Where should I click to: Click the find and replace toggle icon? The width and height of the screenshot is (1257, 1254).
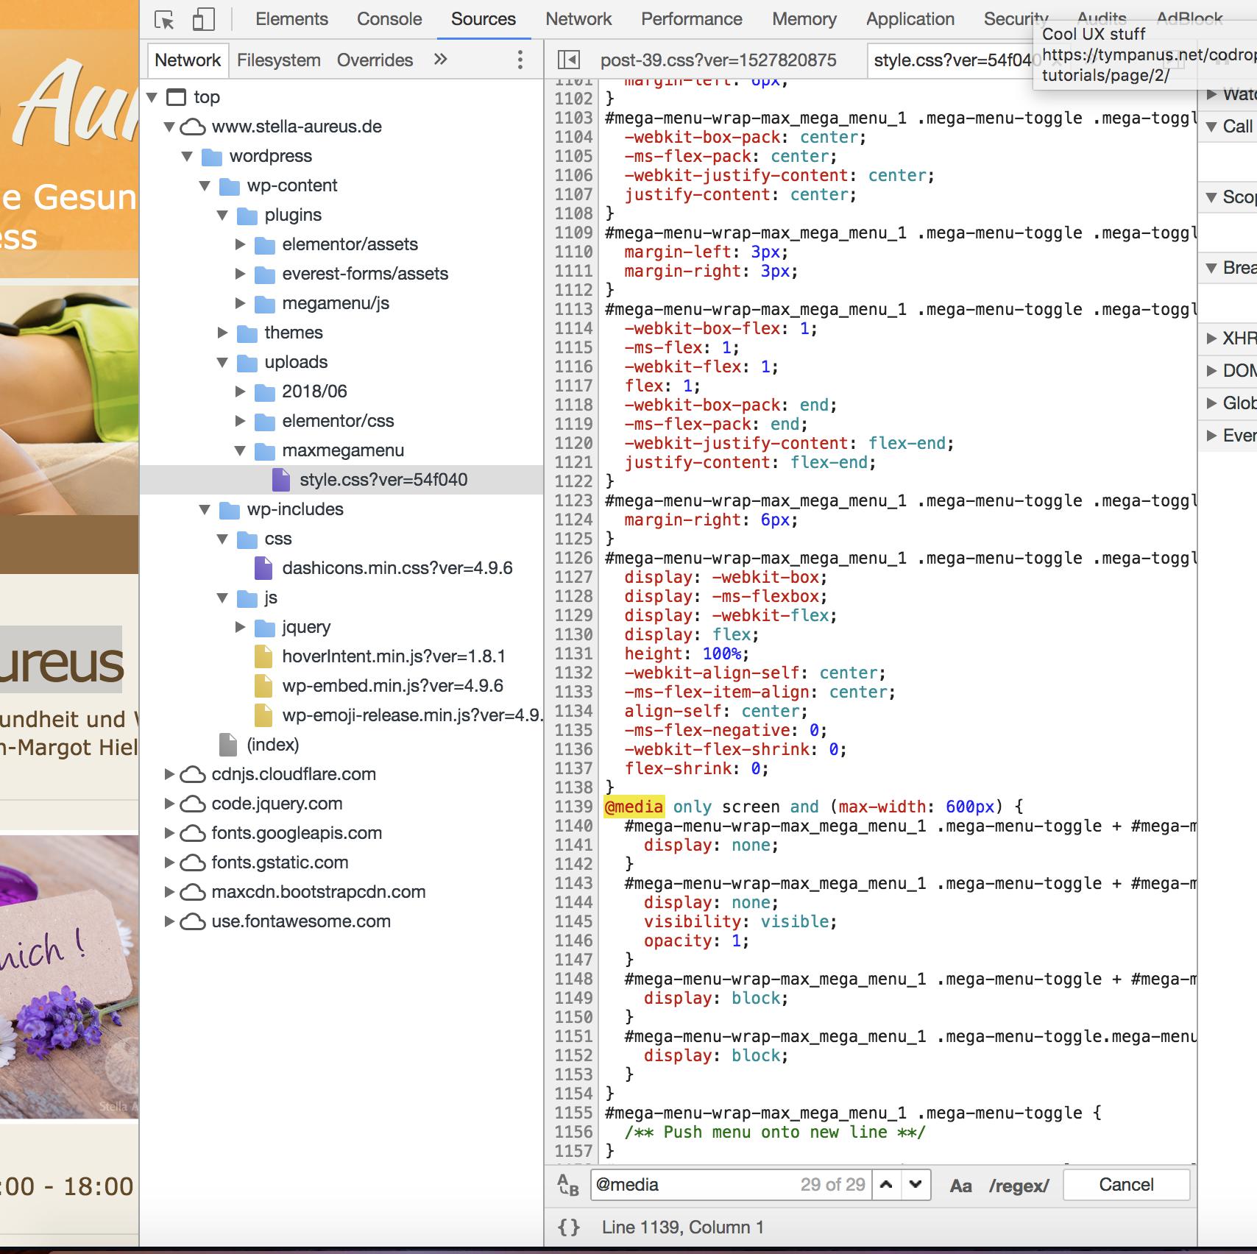coord(569,1185)
